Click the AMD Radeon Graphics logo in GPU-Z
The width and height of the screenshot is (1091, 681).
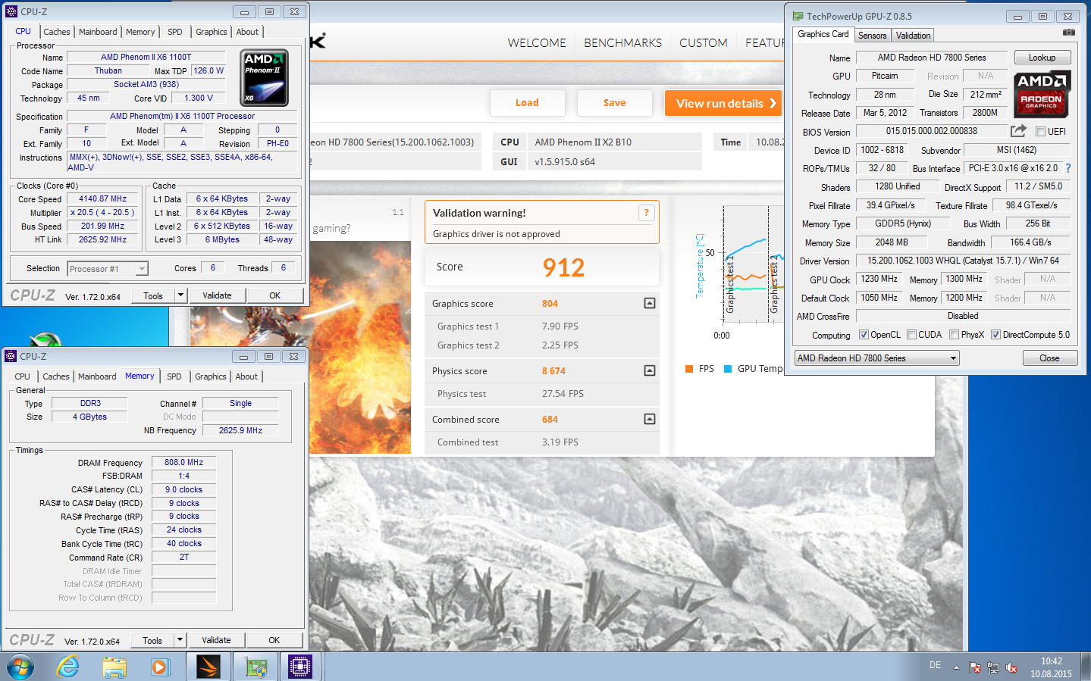1041,94
